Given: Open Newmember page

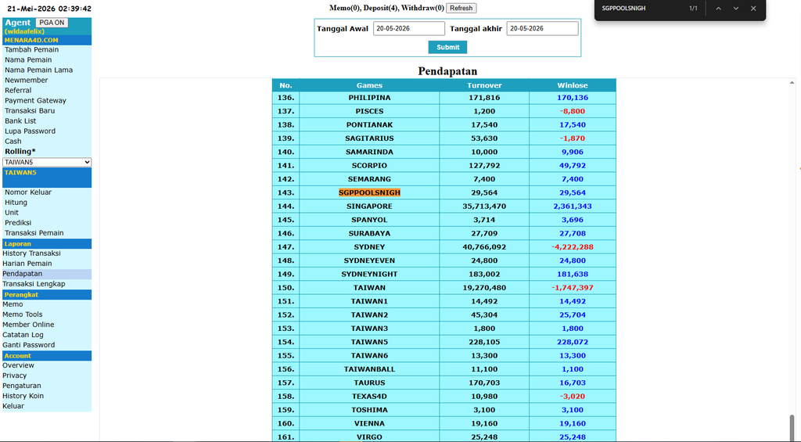Looking at the screenshot, I should click(x=26, y=81).
